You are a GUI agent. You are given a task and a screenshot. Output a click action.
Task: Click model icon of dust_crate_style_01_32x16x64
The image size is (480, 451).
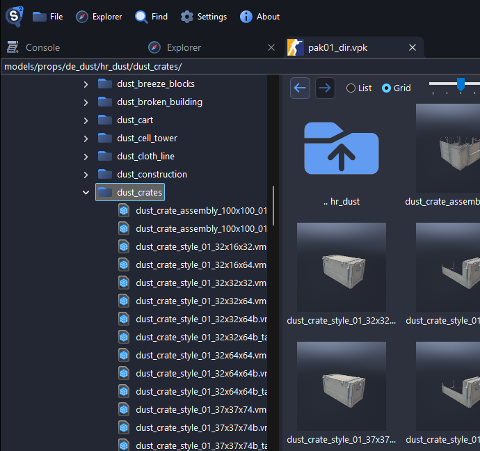click(124, 264)
